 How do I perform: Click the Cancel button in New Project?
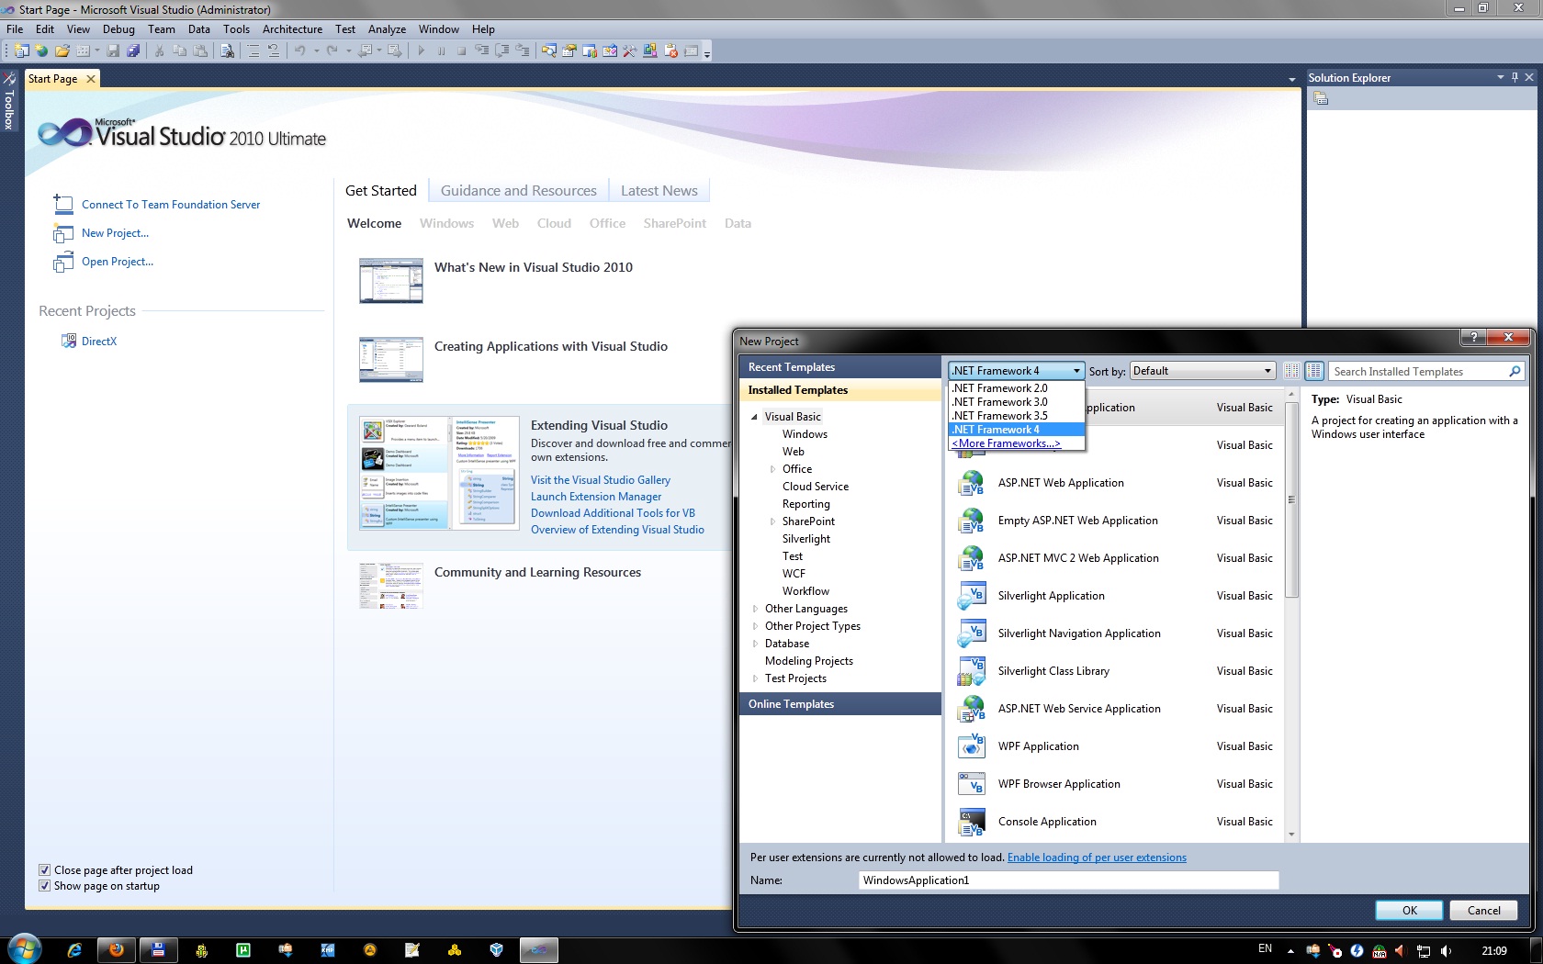coord(1483,911)
